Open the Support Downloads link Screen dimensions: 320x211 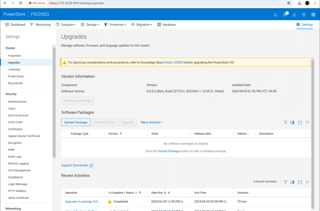pos(75,166)
